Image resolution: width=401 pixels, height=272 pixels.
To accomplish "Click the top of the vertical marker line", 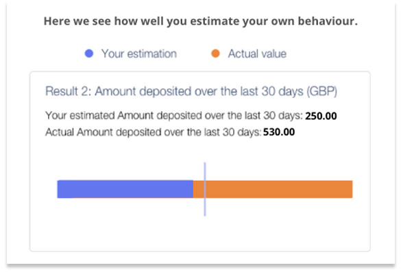I will (x=205, y=164).
